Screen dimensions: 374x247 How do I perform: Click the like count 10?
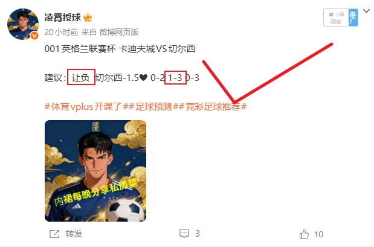click(318, 234)
